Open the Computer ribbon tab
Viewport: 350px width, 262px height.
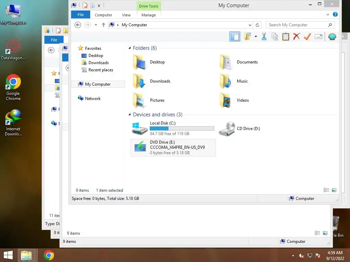click(x=103, y=15)
